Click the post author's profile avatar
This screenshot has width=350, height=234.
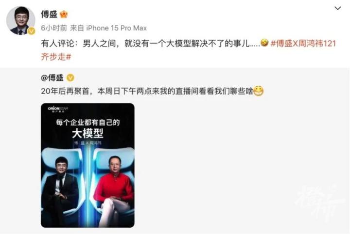pos(20,20)
